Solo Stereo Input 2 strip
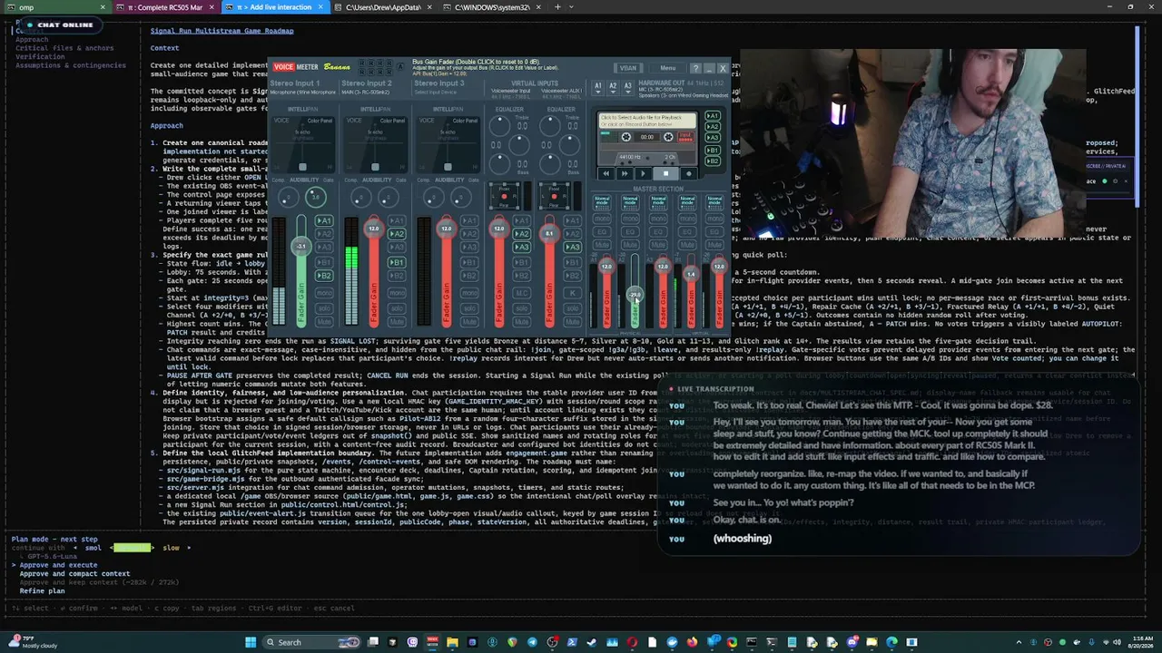The width and height of the screenshot is (1162, 653). tap(397, 308)
